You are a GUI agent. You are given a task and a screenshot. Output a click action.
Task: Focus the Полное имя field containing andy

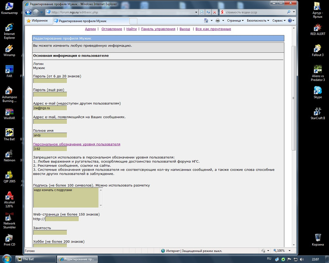50,135
